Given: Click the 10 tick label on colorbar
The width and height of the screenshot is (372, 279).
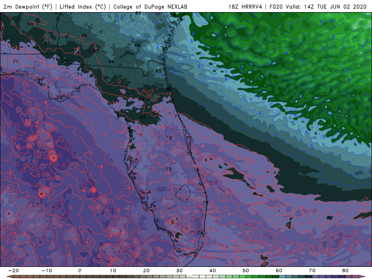Looking at the screenshot, I should point(113,271).
